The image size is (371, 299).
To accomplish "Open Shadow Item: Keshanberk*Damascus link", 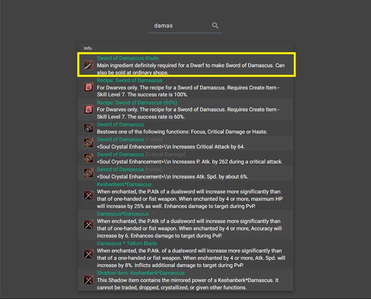I will coord(140,273).
